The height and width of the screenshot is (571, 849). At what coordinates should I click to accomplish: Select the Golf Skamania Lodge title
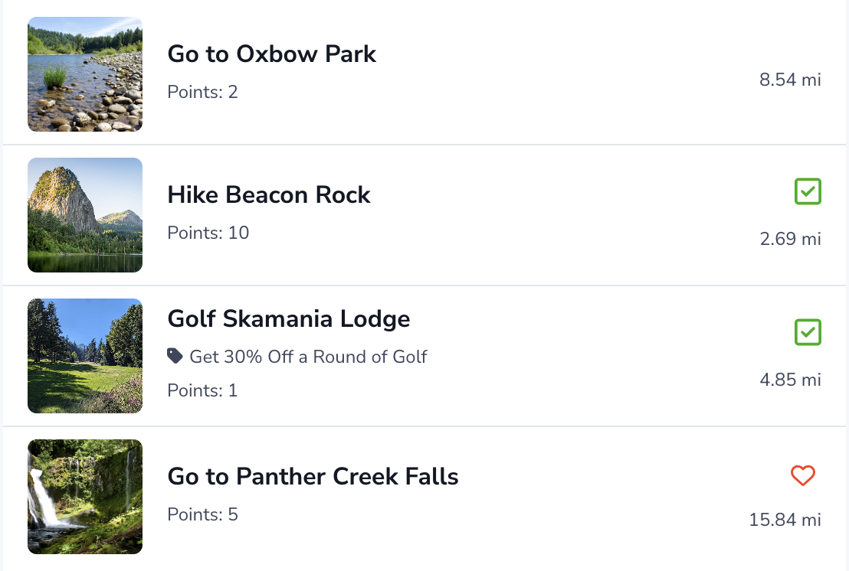(x=289, y=318)
